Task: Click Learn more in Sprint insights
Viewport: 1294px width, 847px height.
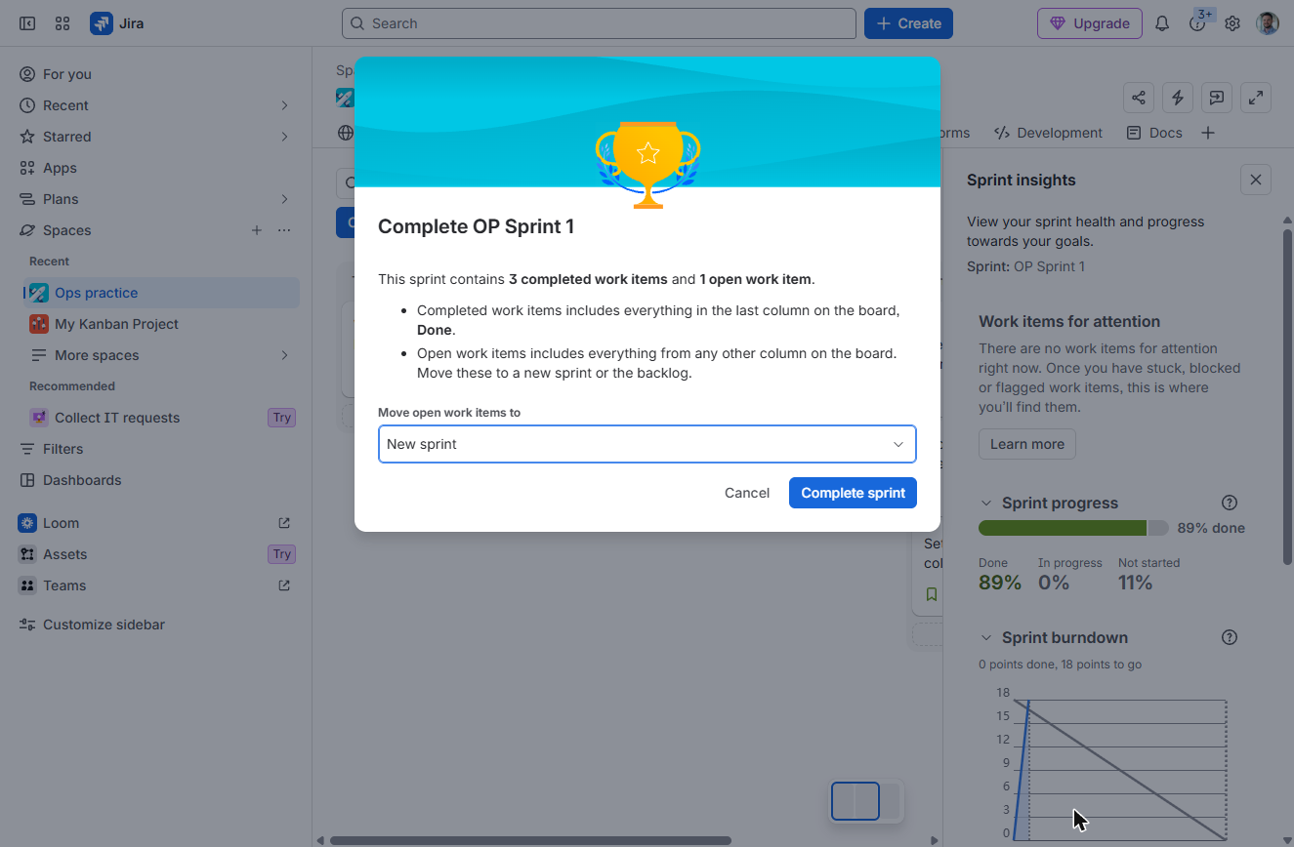Action: pyautogui.click(x=1027, y=444)
